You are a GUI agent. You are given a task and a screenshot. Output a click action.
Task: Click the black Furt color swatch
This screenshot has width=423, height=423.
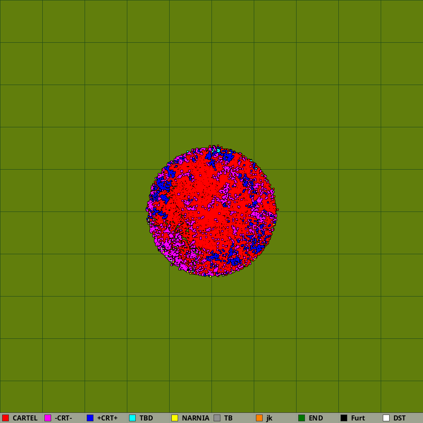[344, 418]
